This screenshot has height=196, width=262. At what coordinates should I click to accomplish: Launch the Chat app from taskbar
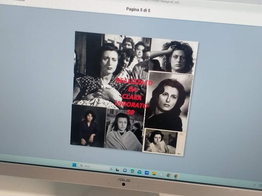tap(125, 170)
